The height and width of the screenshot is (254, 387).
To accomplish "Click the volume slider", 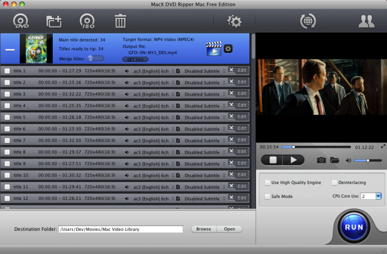I will (368, 160).
